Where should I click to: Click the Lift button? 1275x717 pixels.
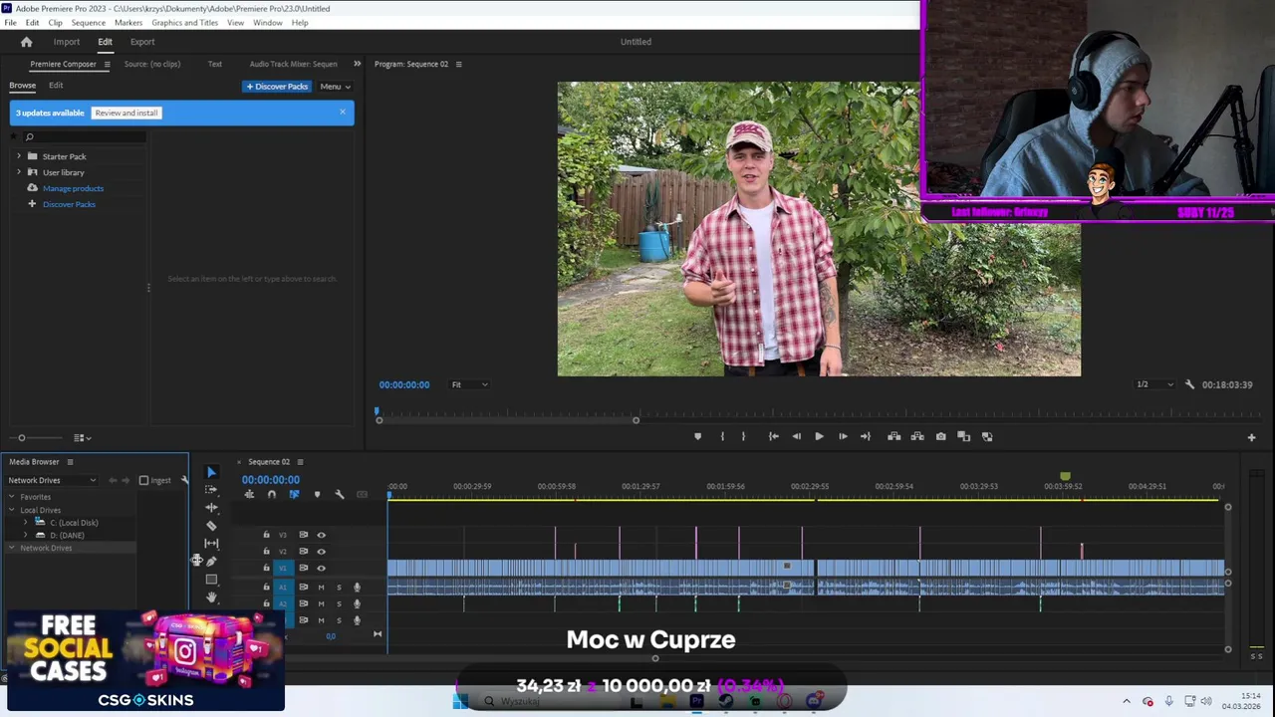click(x=893, y=436)
